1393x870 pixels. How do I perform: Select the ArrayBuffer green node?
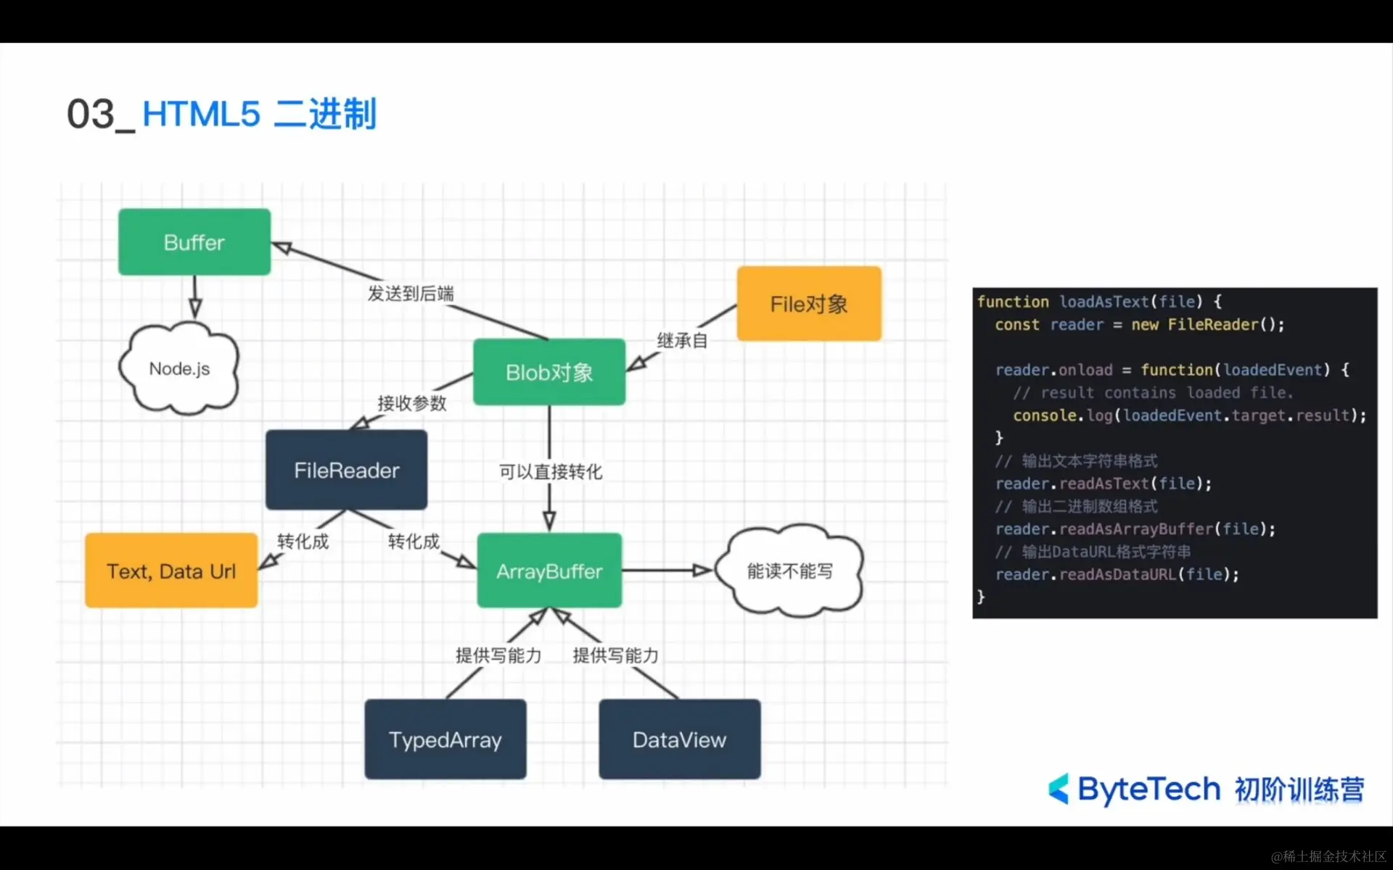tap(549, 571)
